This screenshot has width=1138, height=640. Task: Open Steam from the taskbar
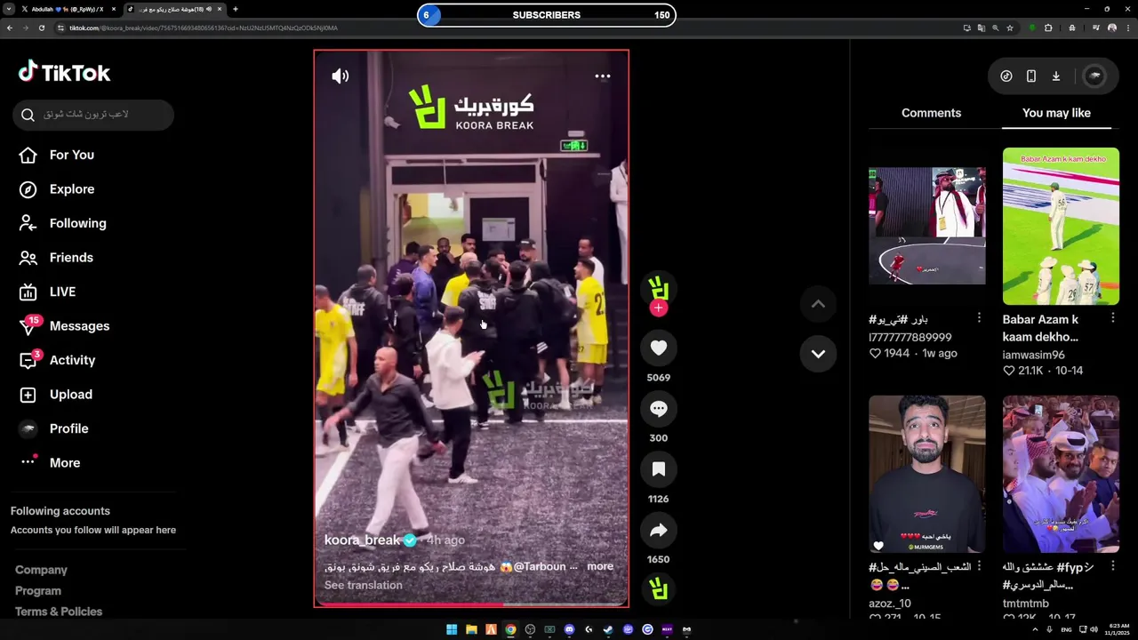point(608,629)
